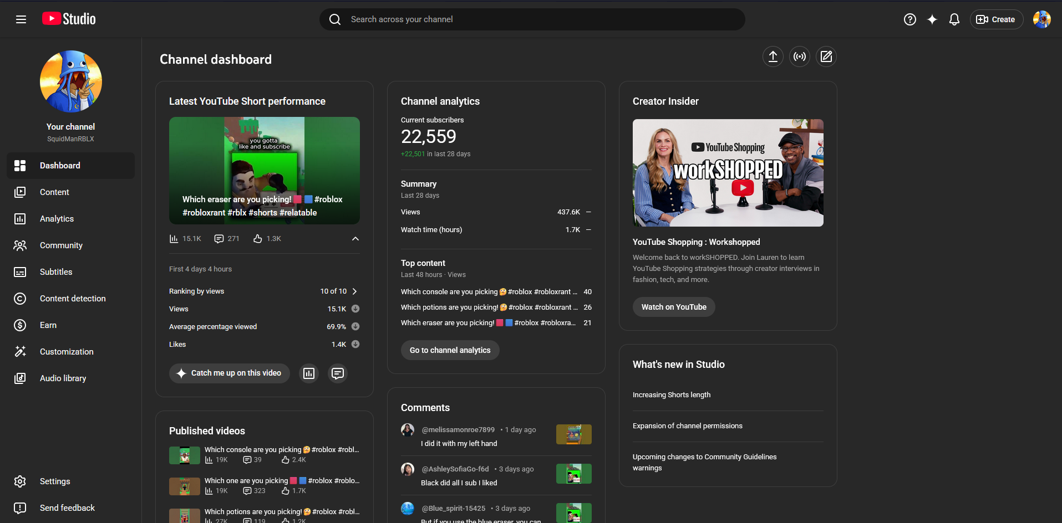Image resolution: width=1062 pixels, height=523 pixels.
Task: Open the notifications bell
Action: 954,19
